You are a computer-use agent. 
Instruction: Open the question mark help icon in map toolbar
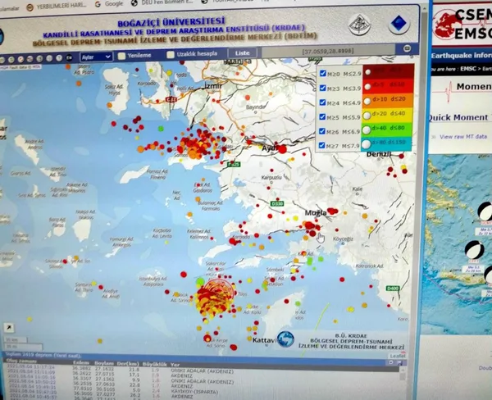[59, 58]
